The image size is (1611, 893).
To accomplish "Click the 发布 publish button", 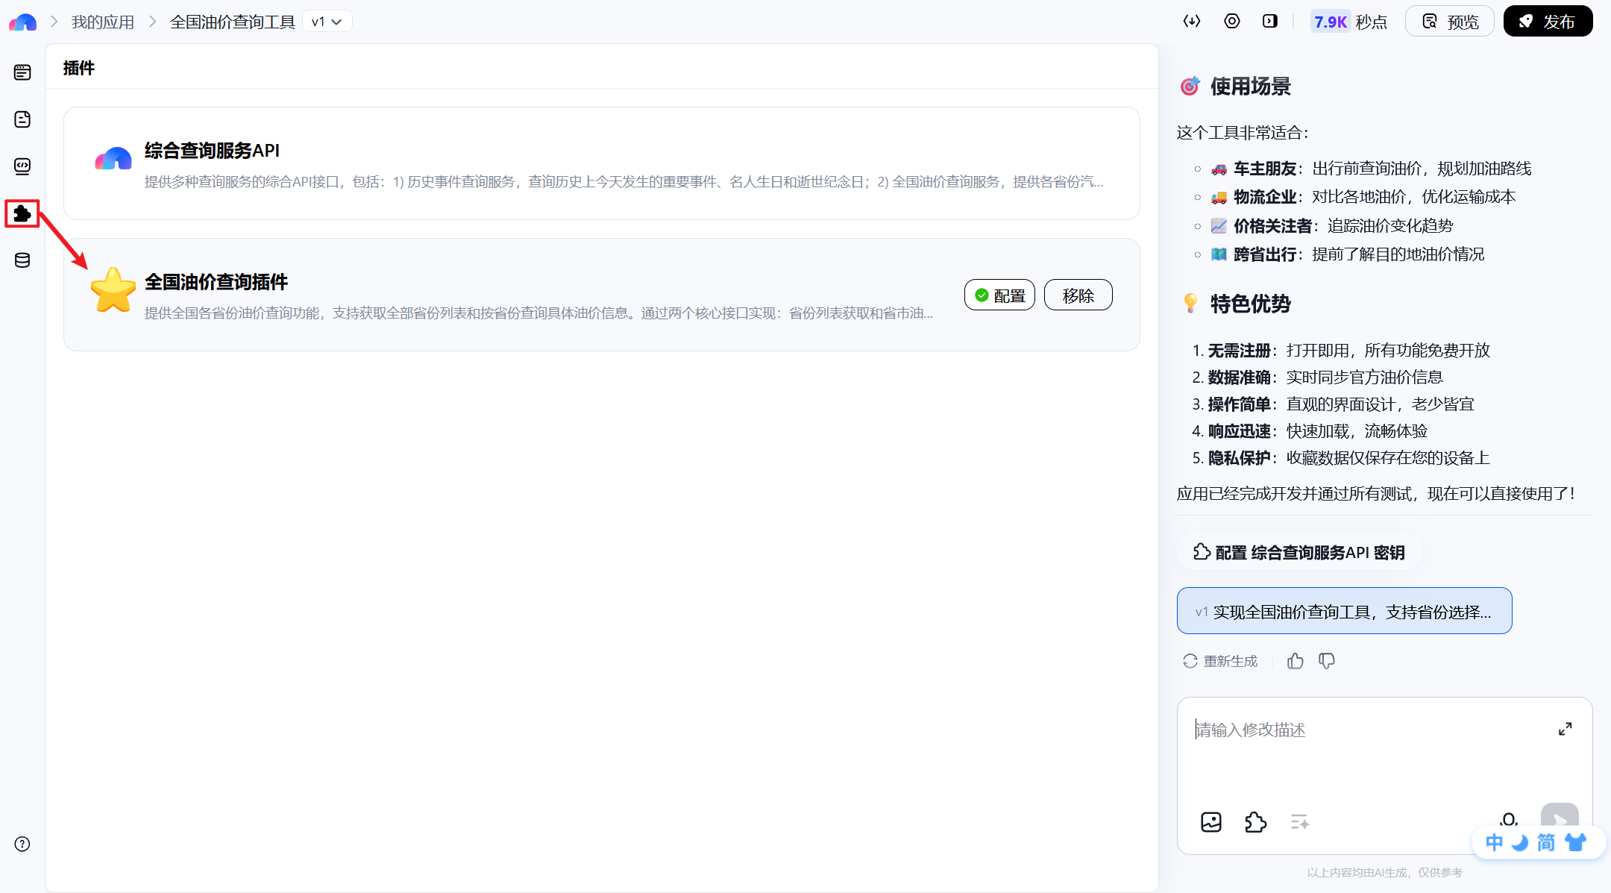I will 1548,21.
